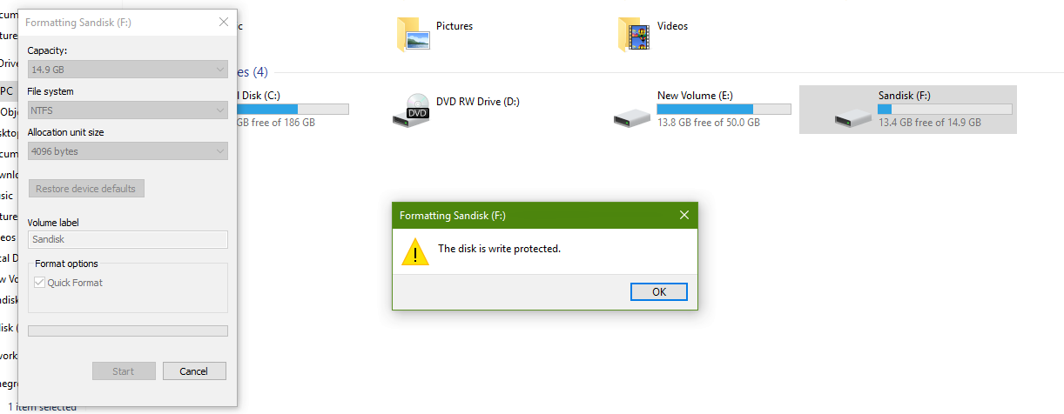Open the Videos folder icon
1064x414 pixels.
click(635, 33)
